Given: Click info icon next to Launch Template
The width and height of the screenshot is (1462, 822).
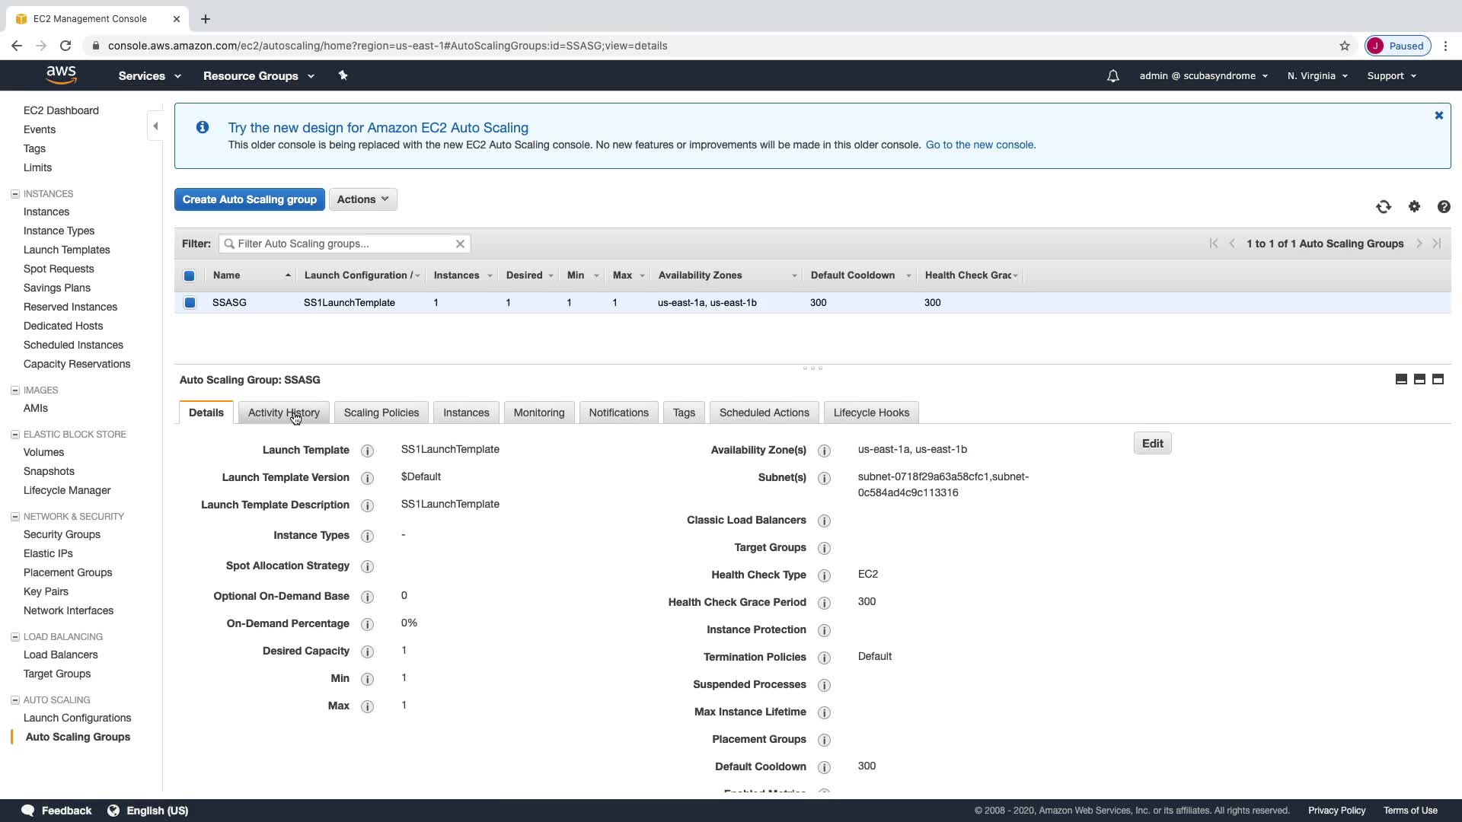Looking at the screenshot, I should [367, 451].
